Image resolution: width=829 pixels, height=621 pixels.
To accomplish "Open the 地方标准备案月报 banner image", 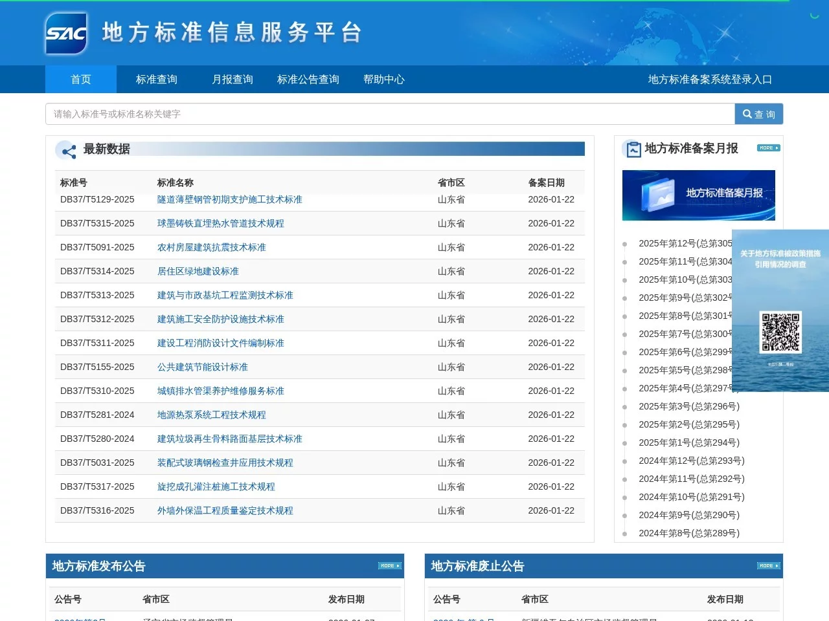I will [698, 195].
